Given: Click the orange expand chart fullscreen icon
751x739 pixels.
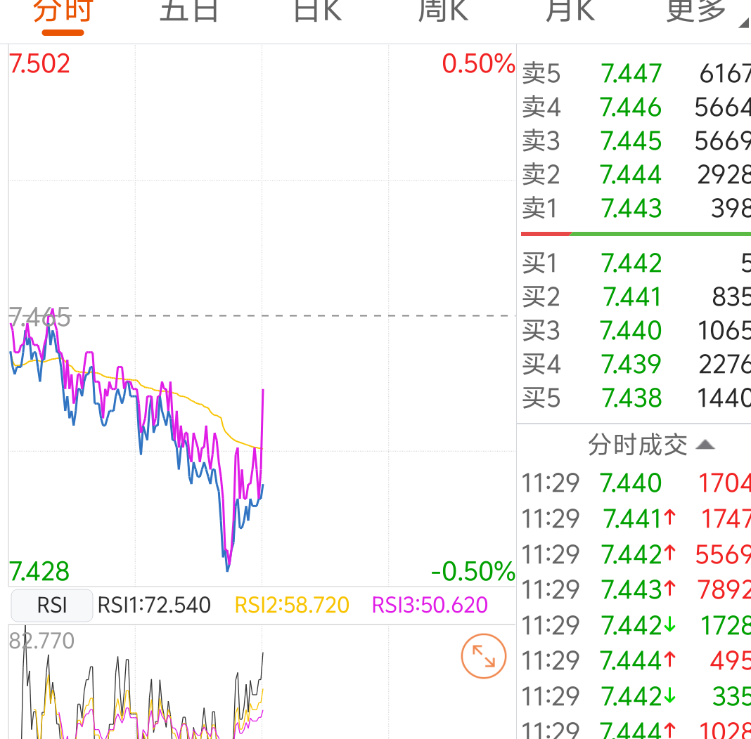Looking at the screenshot, I should click(x=483, y=656).
